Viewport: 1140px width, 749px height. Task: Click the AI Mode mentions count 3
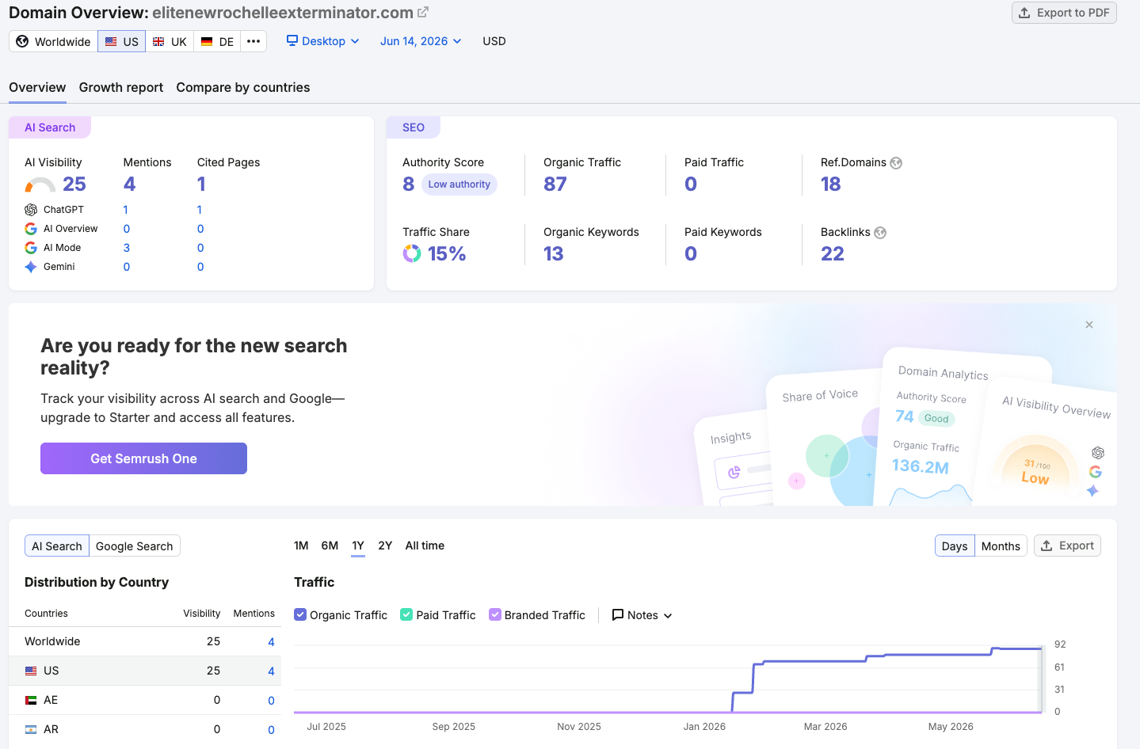click(127, 248)
